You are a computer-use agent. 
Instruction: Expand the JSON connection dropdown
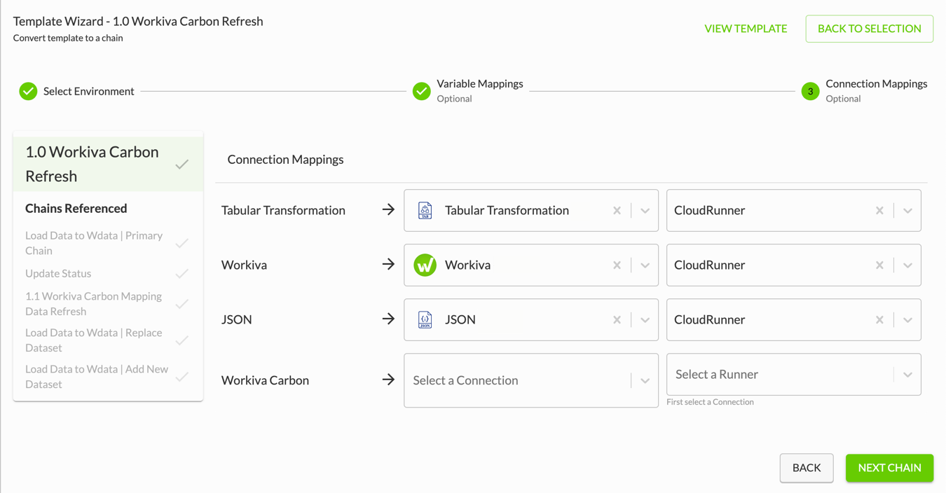(645, 319)
